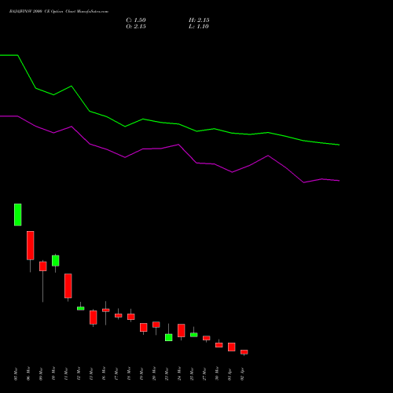Select the long red candle above 11 Mar

68,286
